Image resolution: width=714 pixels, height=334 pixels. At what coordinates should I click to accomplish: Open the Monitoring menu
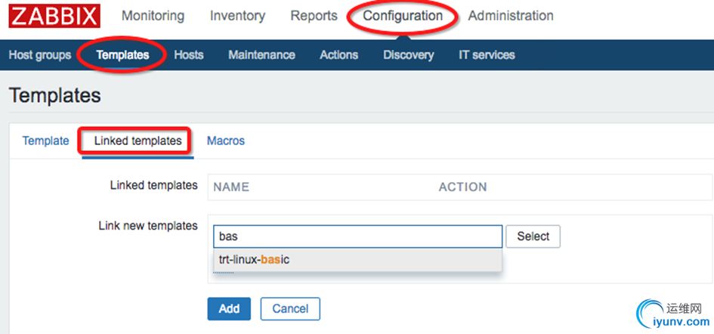(x=153, y=16)
